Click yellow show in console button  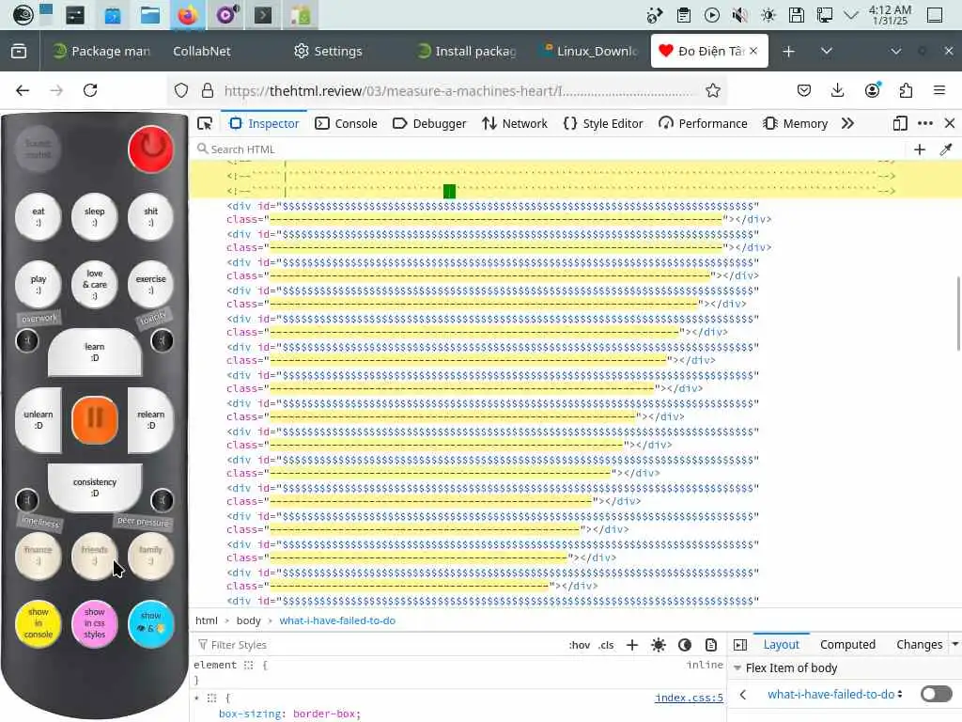pyautogui.click(x=38, y=624)
